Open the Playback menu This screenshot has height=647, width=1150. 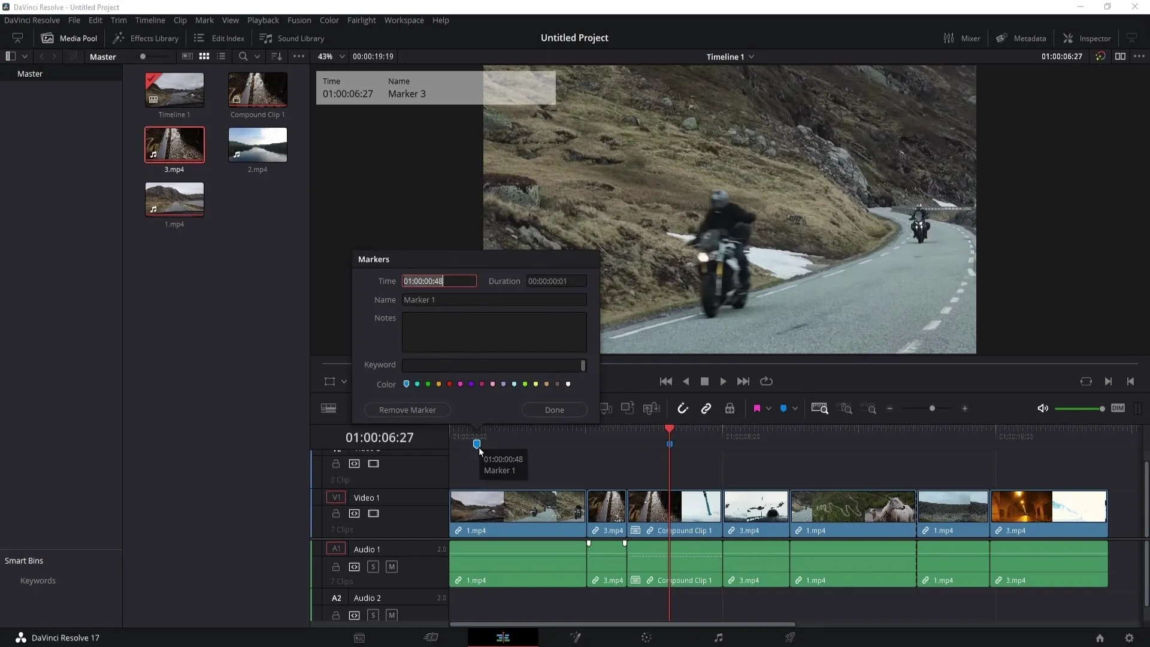[x=263, y=20]
